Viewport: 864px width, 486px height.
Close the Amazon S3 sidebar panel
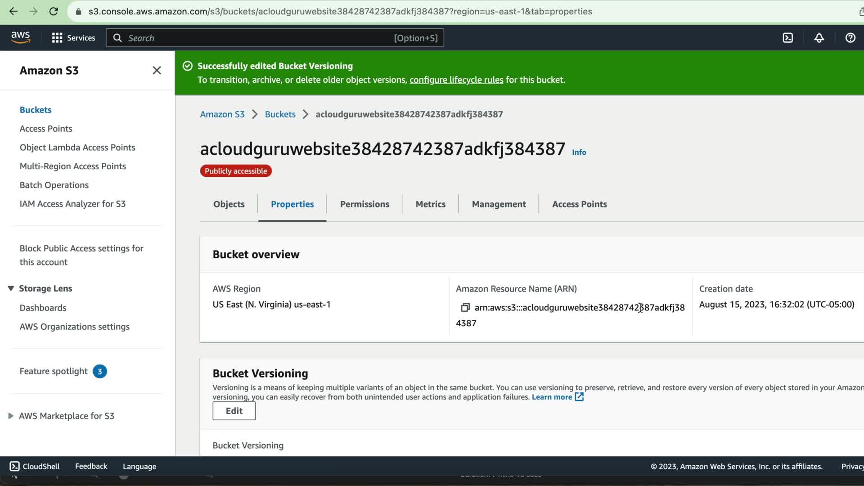157,70
